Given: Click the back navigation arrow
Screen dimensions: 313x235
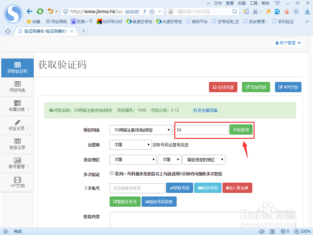Looking at the screenshot, I should coord(29,11).
